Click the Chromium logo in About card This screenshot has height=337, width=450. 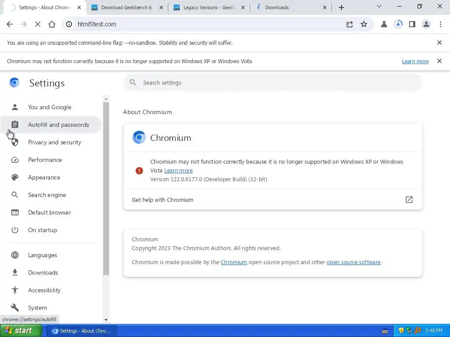pos(139,137)
